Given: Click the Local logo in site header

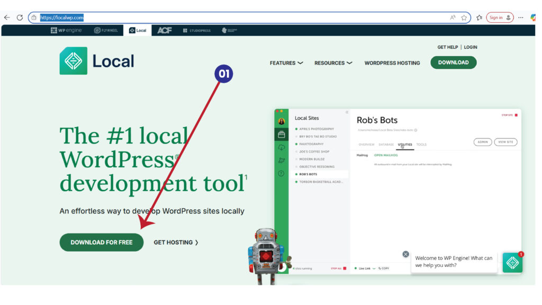Looking at the screenshot, I should (x=97, y=61).
